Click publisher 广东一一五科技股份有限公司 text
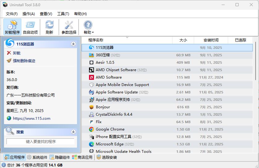The height and width of the screenshot is (168, 259). (31, 95)
